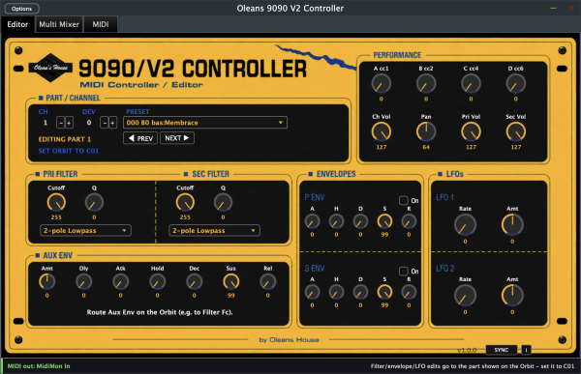Adjust the D cc6 performance knob

click(515, 83)
